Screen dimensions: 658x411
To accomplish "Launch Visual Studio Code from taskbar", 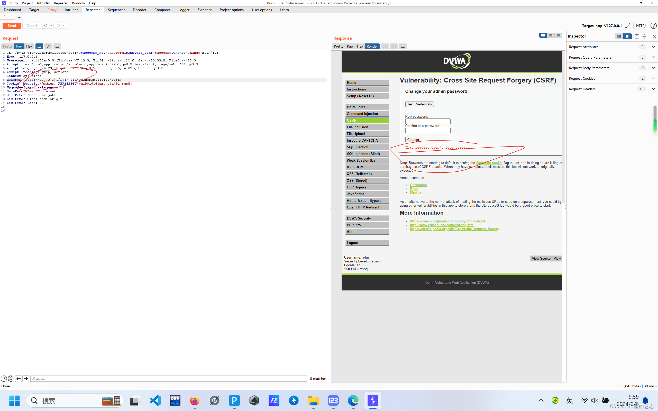I will pos(155,400).
